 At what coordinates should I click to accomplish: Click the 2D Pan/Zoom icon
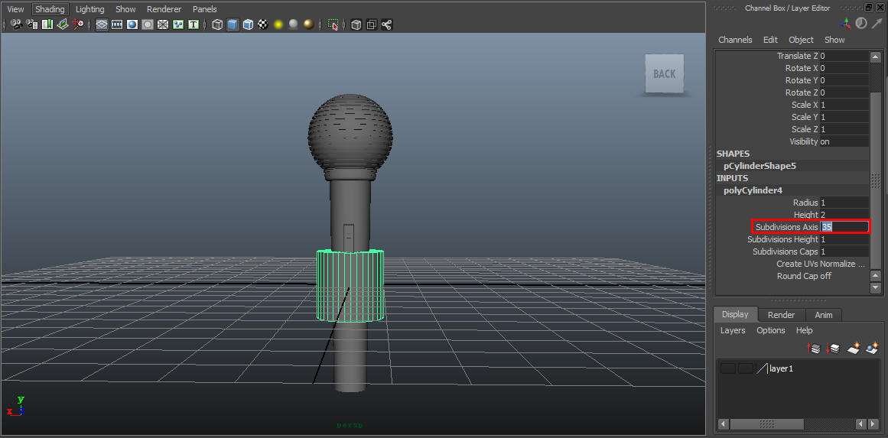(78, 24)
